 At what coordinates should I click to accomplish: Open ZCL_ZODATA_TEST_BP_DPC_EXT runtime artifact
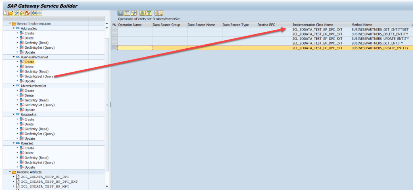(x=49, y=182)
